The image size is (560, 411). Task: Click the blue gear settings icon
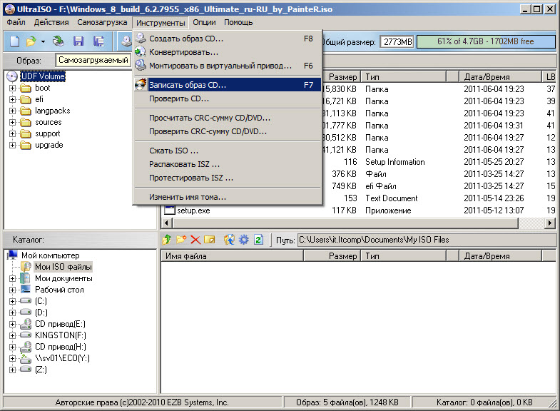pos(244,240)
